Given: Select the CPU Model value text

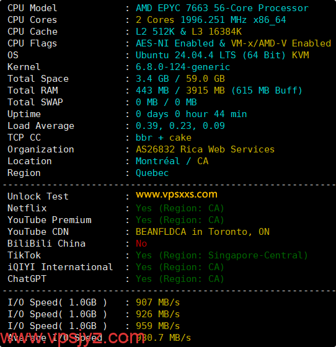Looking at the screenshot, I should (x=222, y=8).
